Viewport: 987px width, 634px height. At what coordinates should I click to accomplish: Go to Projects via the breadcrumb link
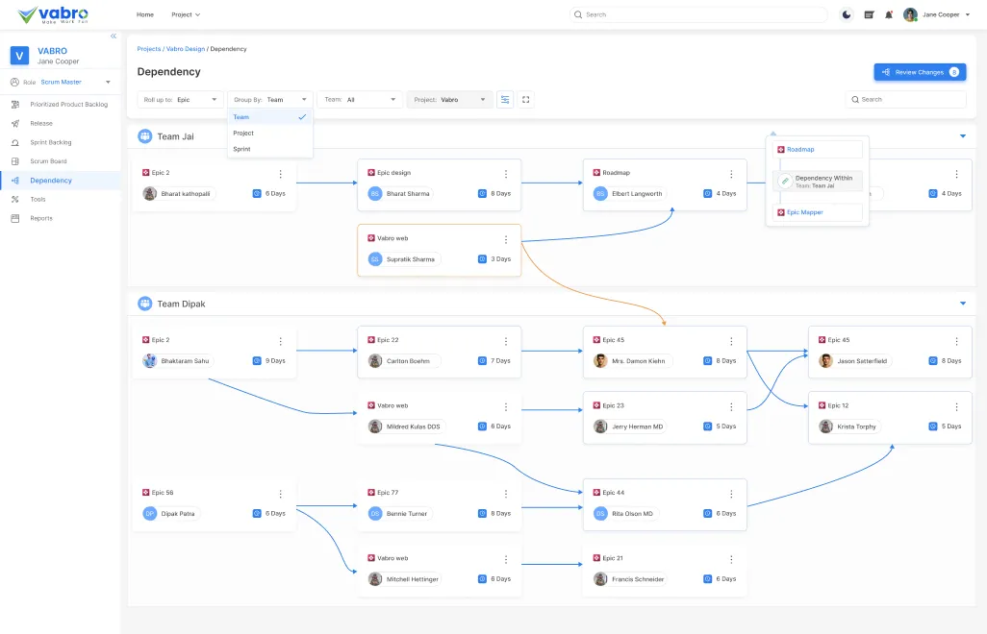(x=149, y=48)
